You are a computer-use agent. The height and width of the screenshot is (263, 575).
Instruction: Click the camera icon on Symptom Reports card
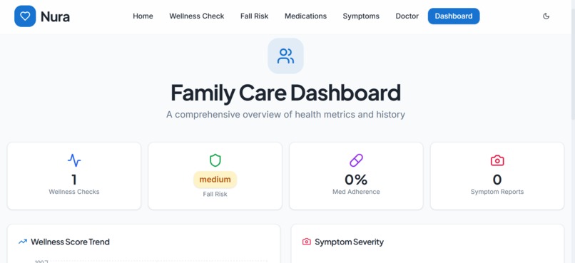click(x=497, y=160)
